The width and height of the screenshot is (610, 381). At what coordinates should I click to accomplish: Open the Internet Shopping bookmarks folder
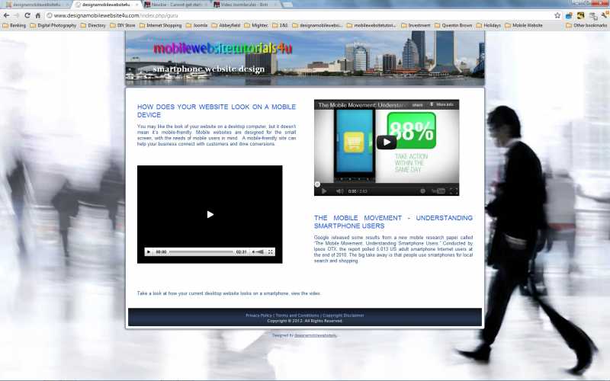click(160, 25)
